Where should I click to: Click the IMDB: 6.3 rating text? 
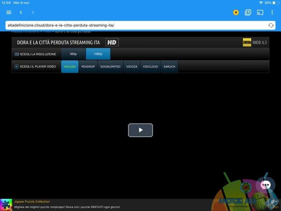click(260, 43)
